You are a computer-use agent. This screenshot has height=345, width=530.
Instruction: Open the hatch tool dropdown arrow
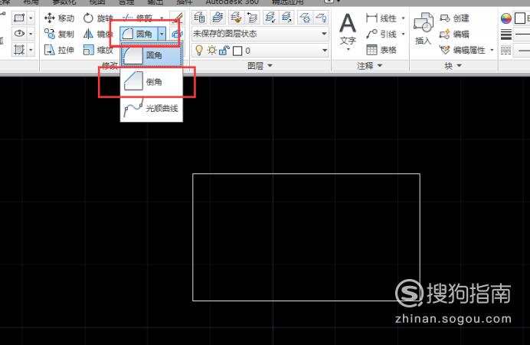click(x=31, y=50)
